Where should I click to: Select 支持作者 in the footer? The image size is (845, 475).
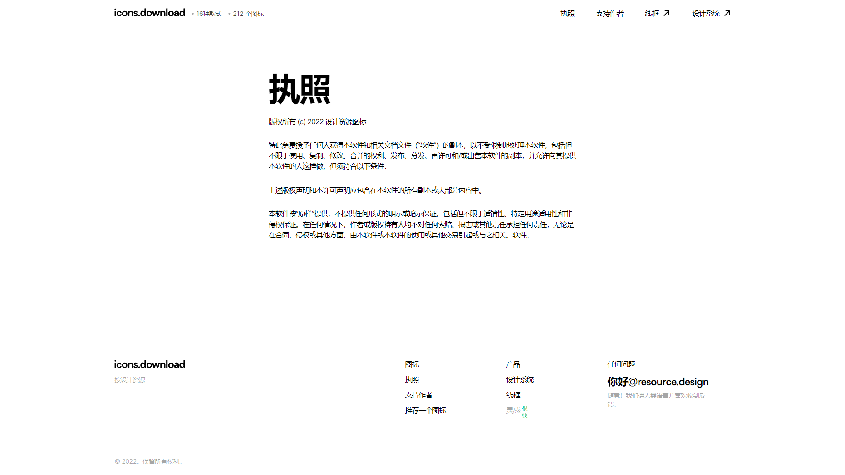[x=418, y=395]
